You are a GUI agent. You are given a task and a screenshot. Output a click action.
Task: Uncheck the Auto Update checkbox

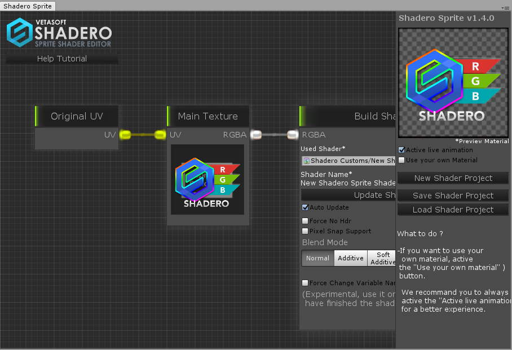305,207
